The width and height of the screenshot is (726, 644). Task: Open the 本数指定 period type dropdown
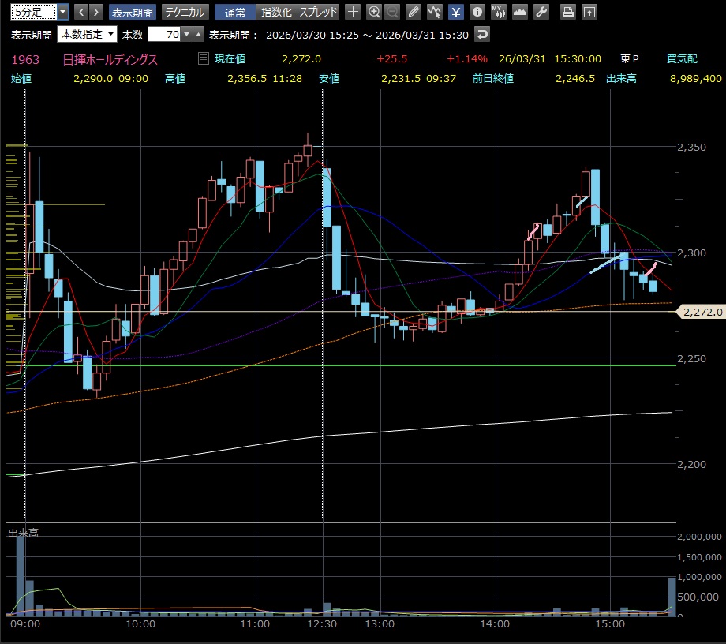click(x=87, y=35)
